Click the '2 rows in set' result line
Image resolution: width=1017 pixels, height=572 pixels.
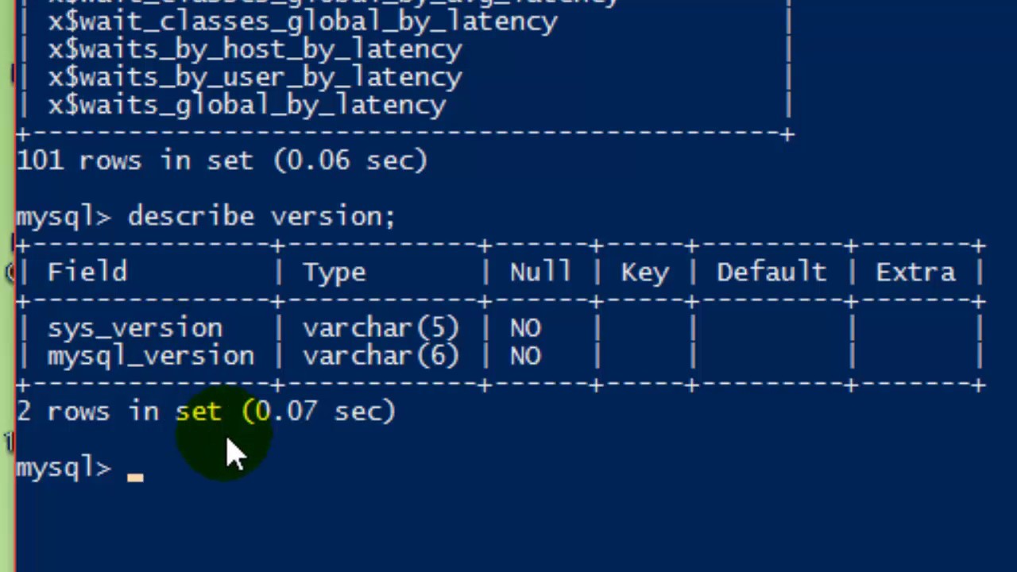pyautogui.click(x=206, y=412)
